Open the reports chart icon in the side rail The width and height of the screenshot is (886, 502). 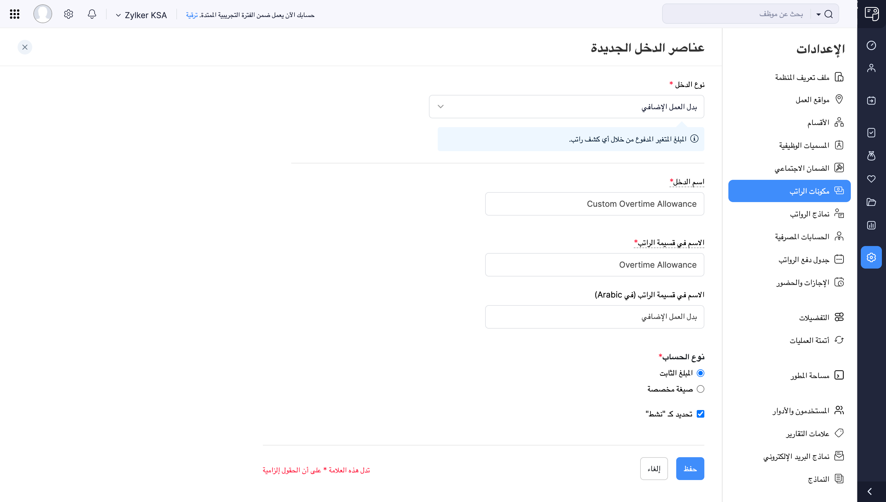(871, 225)
